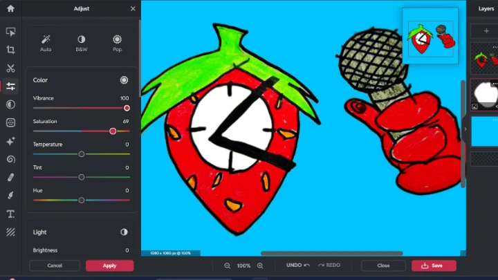Zoom out with the minus magnifier
Image resolution: width=498 pixels, height=280 pixels.
click(228, 265)
